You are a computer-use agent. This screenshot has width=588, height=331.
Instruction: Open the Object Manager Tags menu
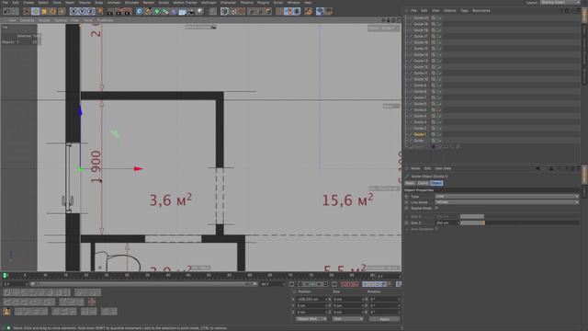tap(464, 10)
